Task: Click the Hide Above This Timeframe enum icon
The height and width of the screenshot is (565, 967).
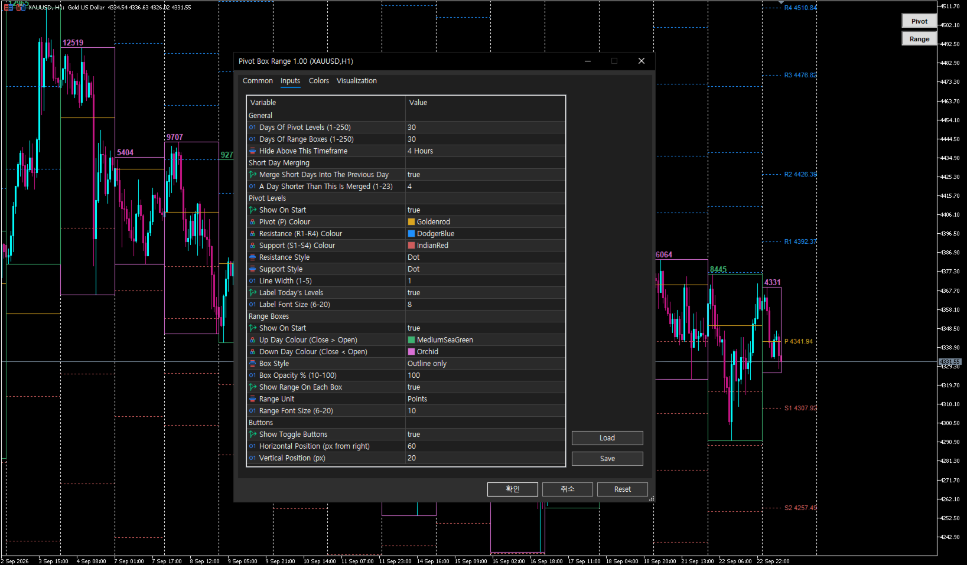Action: [x=252, y=151]
